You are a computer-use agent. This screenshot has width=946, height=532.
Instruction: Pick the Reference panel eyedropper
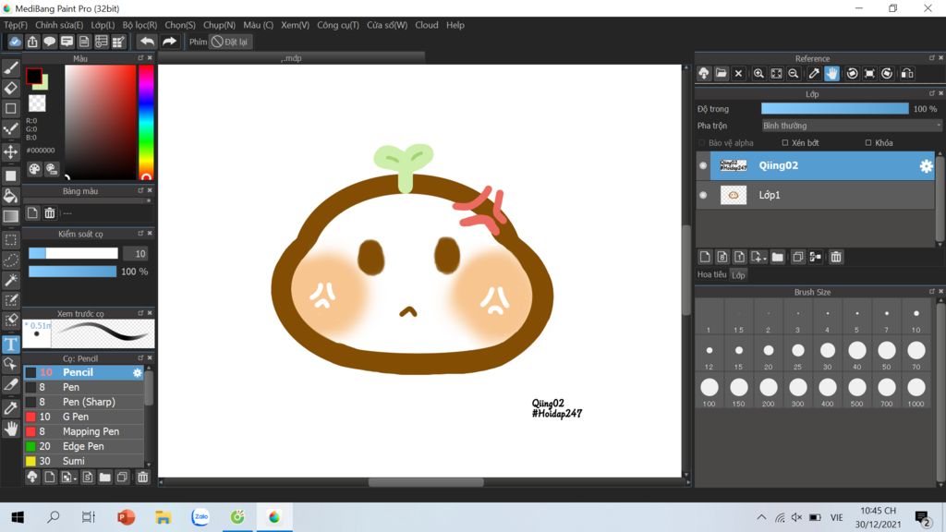point(814,74)
